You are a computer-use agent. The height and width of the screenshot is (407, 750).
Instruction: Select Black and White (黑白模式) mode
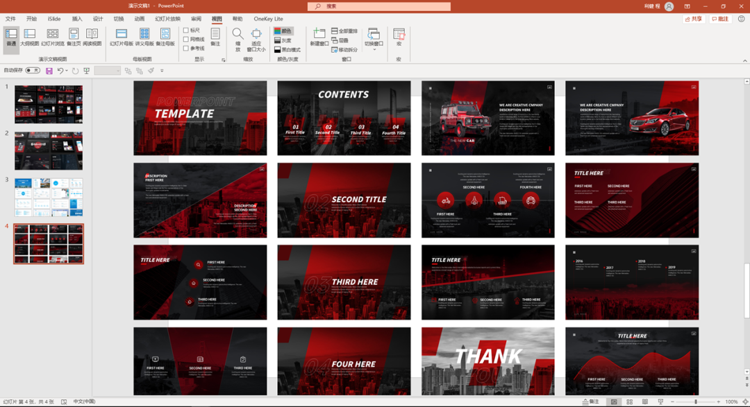[287, 50]
